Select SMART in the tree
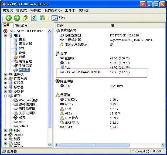 click(x=23, y=126)
